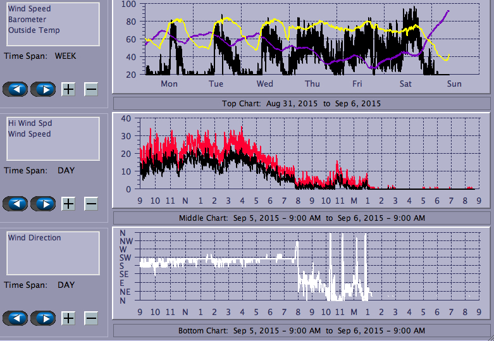Click the Top Chart date range bar
494x341 pixels.
[x=301, y=103]
